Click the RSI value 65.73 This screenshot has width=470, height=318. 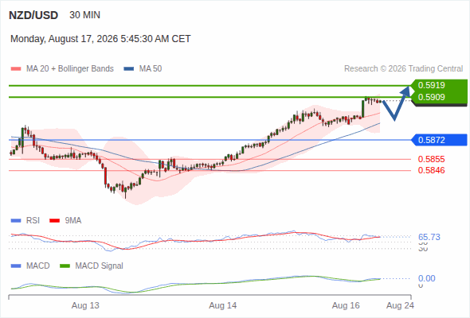[x=429, y=237]
